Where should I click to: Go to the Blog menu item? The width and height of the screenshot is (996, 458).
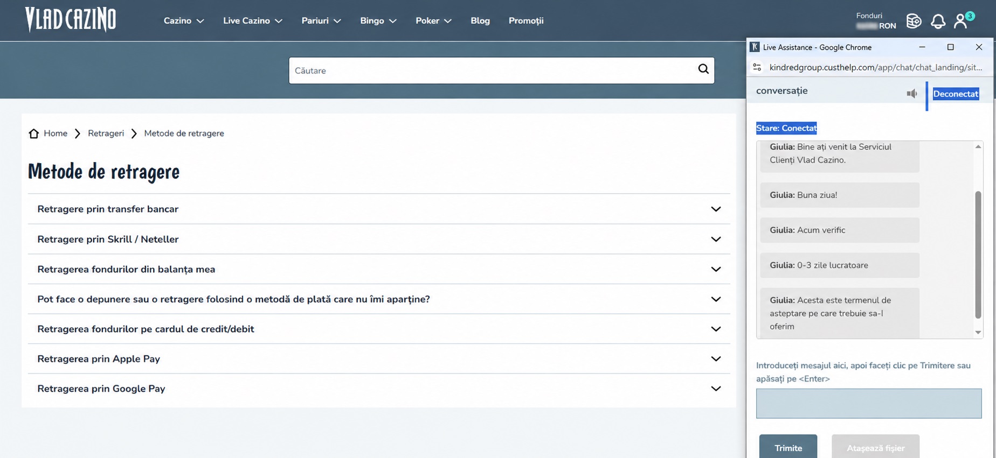pos(480,20)
